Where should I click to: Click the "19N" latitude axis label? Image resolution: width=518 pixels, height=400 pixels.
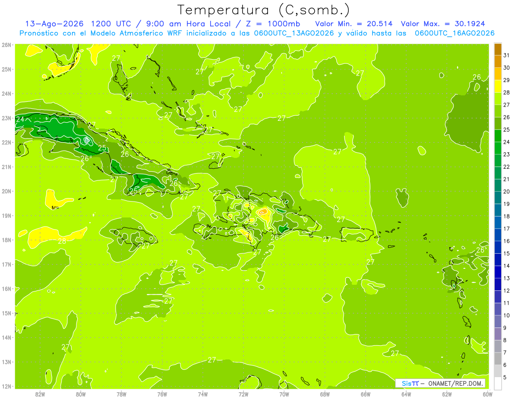6,215
